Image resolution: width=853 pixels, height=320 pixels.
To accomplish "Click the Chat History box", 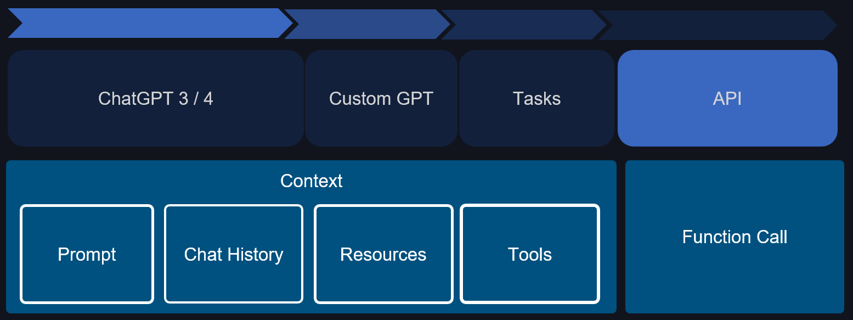I will 234,254.
